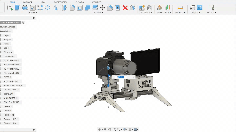Open the Display Settings dropdown arrow
The image size is (236, 132).
click(x=127, y=130)
